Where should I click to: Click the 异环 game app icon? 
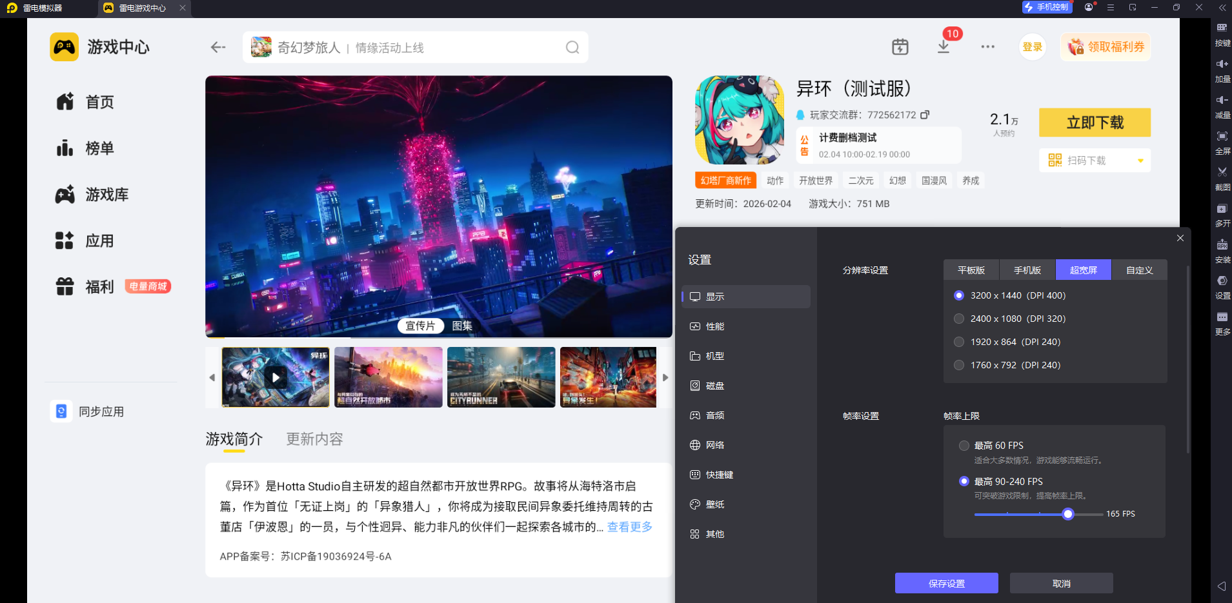[x=739, y=120]
